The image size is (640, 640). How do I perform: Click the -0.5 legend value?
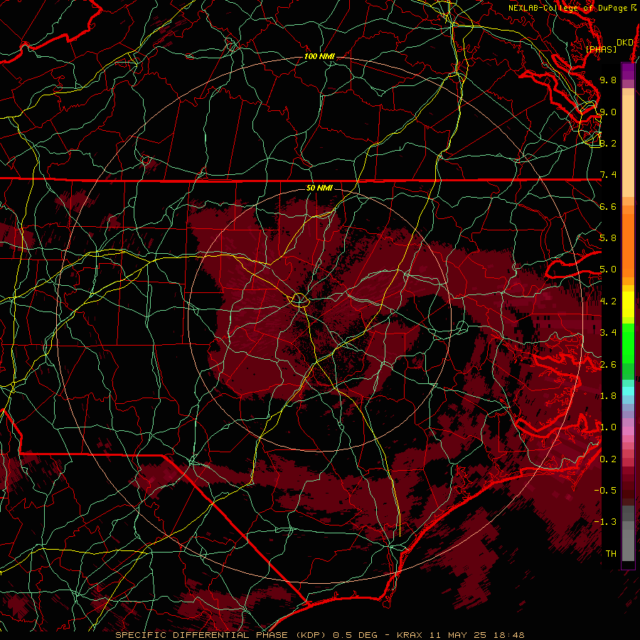tap(605, 491)
